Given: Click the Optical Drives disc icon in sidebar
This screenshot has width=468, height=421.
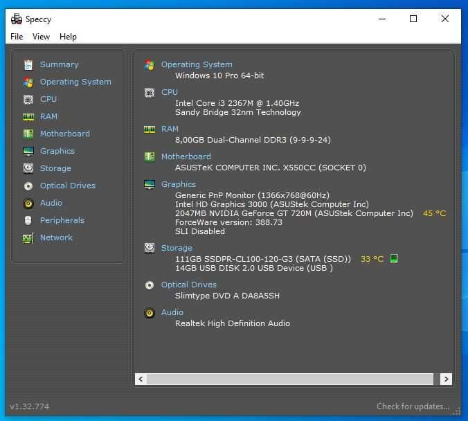Looking at the screenshot, I should pyautogui.click(x=28, y=186).
